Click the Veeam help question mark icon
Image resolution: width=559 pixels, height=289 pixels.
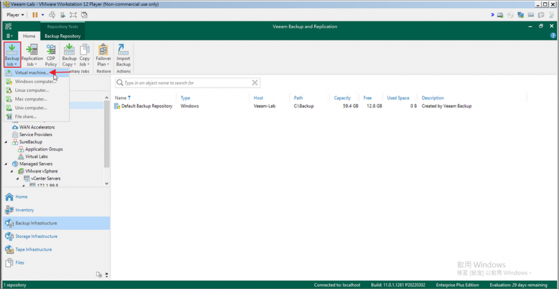pos(553,36)
